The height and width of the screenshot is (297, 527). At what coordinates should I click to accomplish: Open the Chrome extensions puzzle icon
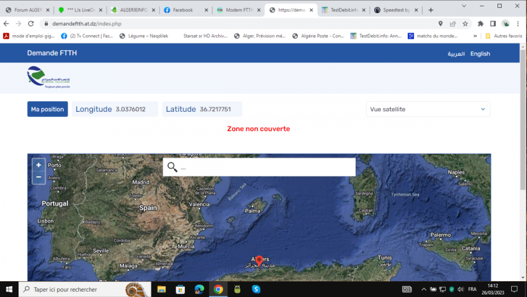tap(480, 24)
